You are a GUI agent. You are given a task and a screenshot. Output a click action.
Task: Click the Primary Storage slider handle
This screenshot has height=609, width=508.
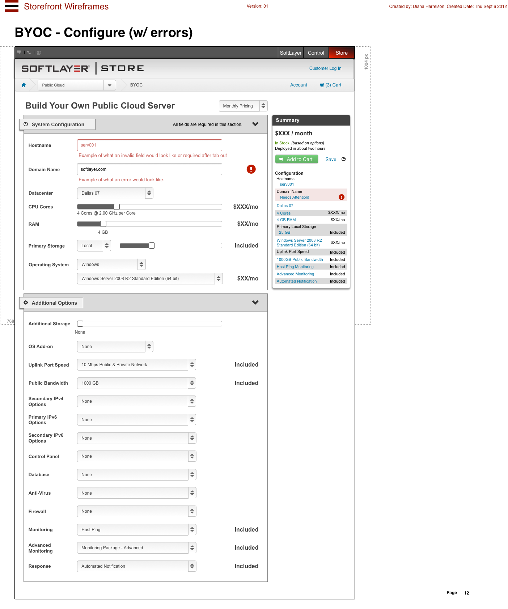(152, 246)
